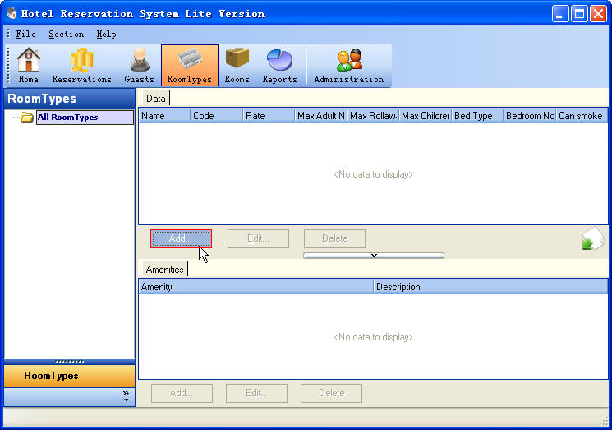The height and width of the screenshot is (430, 612).
Task: Click the Add button under room types grid
Action: (x=181, y=238)
